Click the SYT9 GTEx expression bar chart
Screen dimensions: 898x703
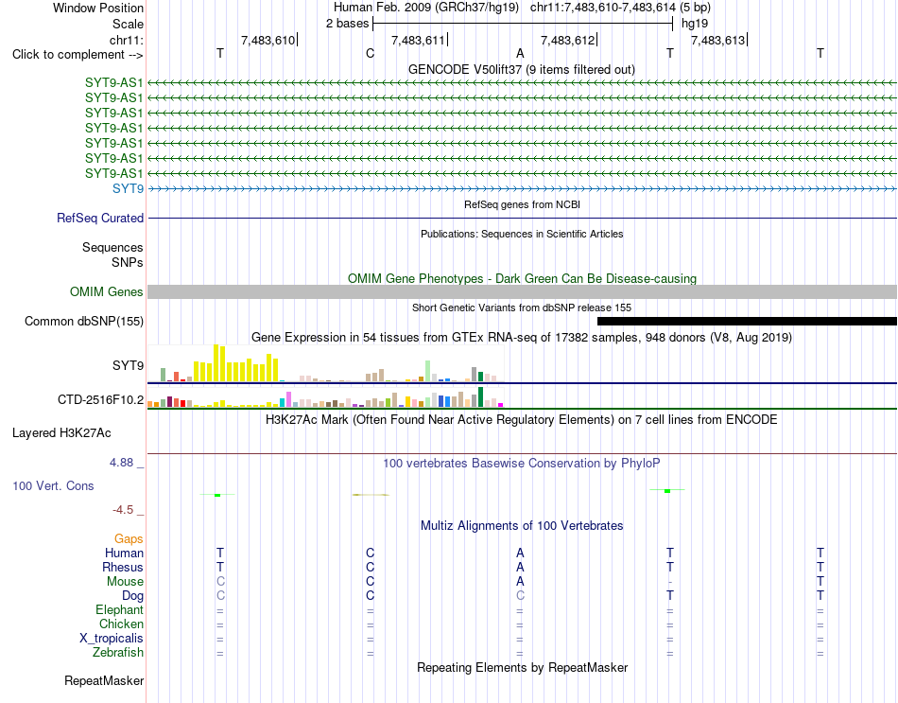point(326,363)
